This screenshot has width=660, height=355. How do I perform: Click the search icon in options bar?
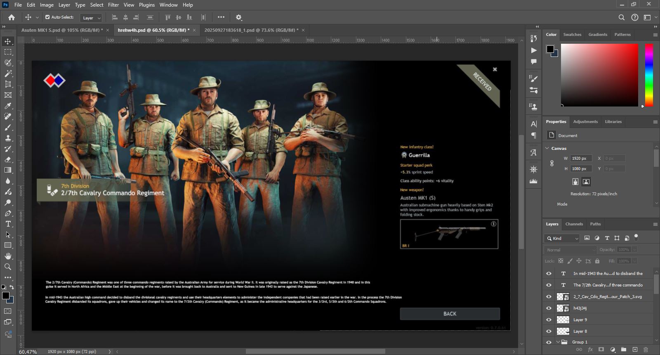click(622, 17)
